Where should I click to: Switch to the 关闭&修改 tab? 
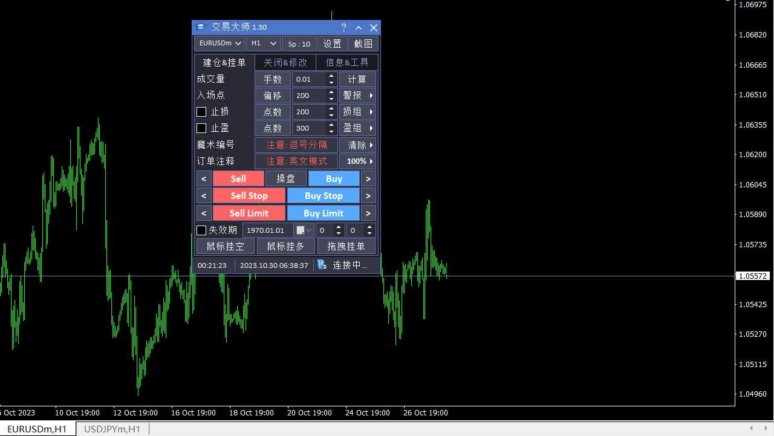285,62
